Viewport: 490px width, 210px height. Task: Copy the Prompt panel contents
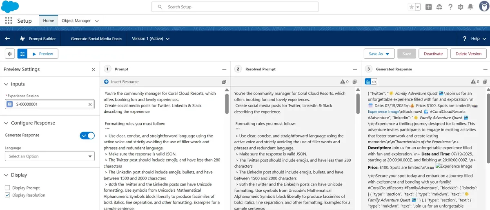(x=224, y=82)
